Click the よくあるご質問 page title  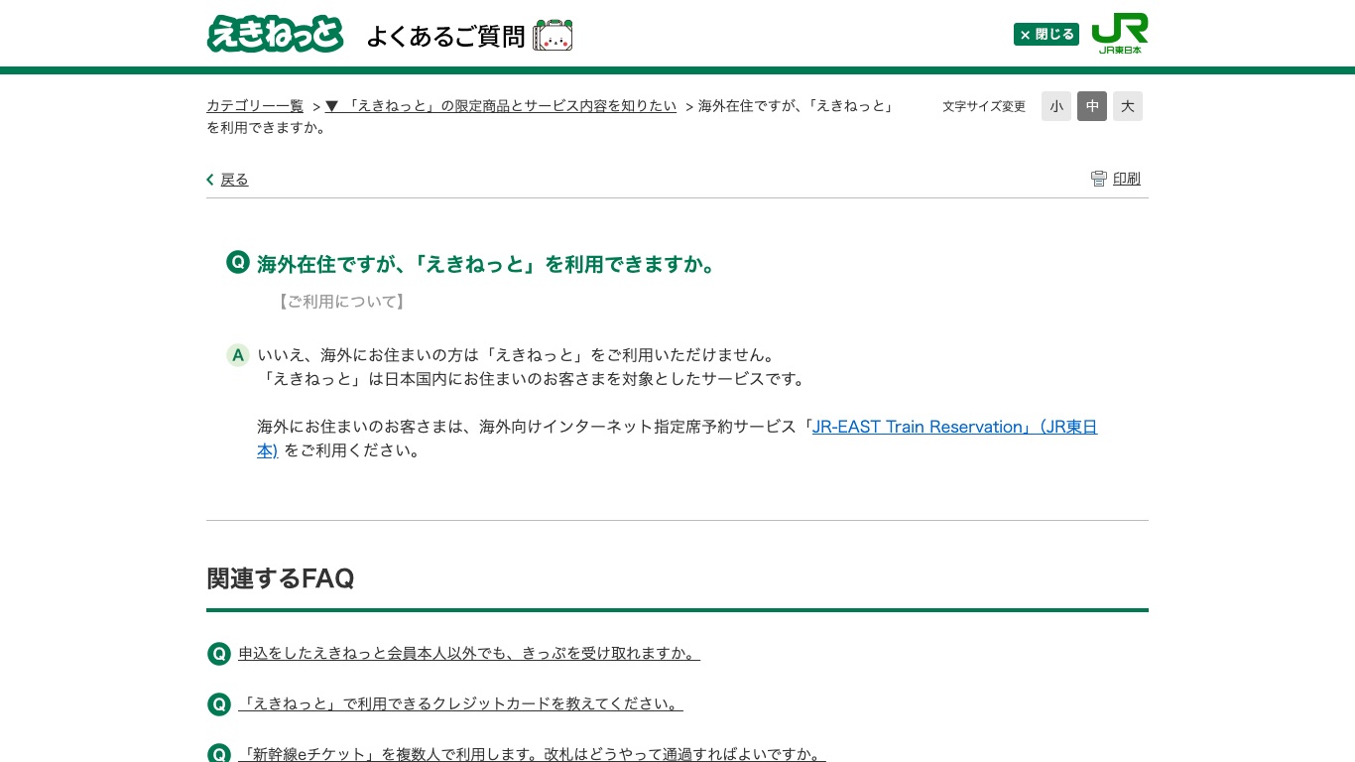[x=445, y=36]
